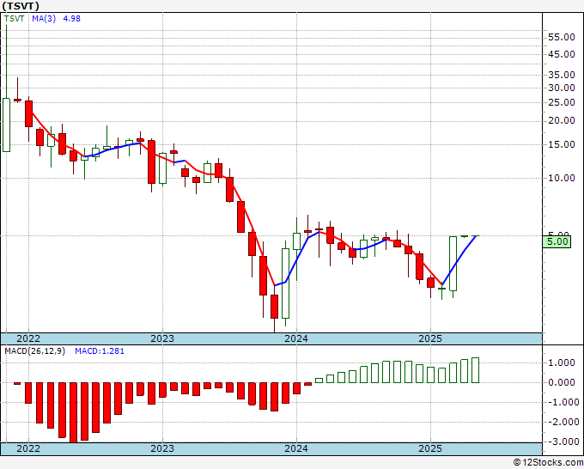Select 2024 on the MACD panel timeline
The image size is (584, 469).
[296, 448]
